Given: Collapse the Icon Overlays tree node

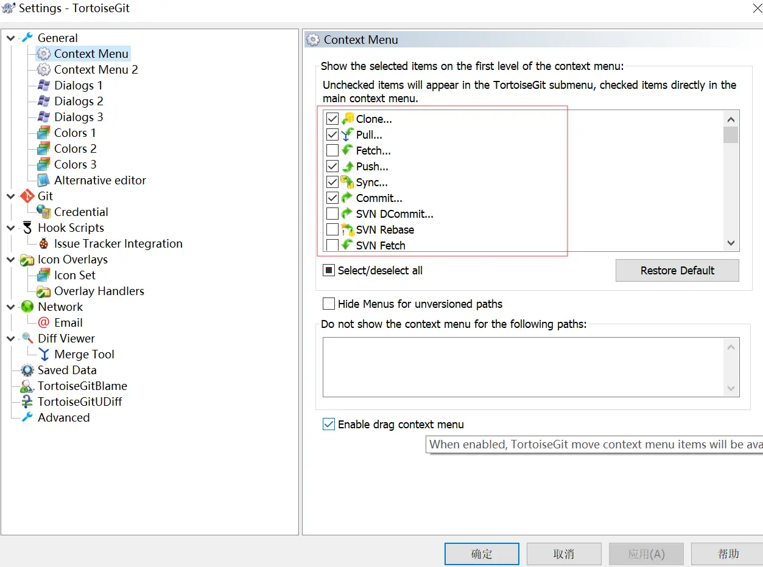Looking at the screenshot, I should pyautogui.click(x=11, y=259).
